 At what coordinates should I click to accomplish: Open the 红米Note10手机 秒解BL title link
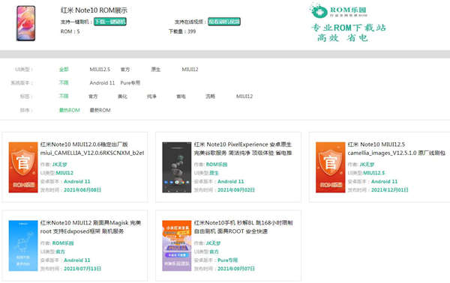click(243, 227)
